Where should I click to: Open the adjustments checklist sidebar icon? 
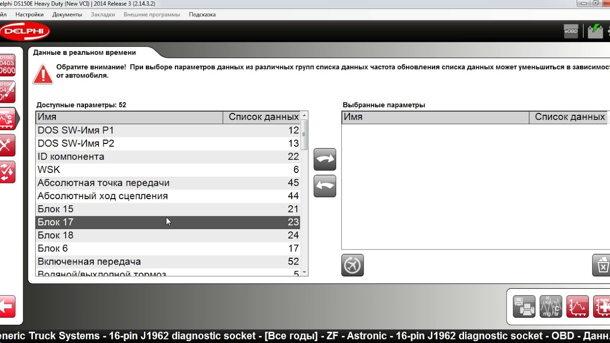[x=8, y=171]
